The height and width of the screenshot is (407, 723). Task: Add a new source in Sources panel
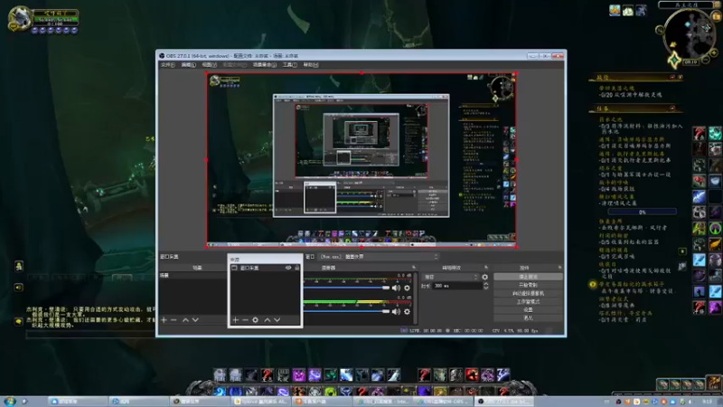point(235,320)
